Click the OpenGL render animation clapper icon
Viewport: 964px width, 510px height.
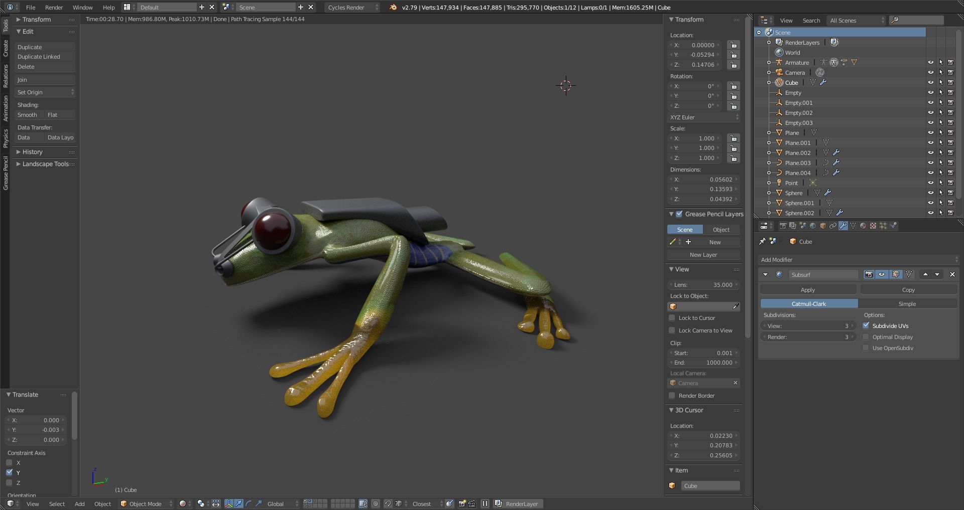(x=472, y=504)
